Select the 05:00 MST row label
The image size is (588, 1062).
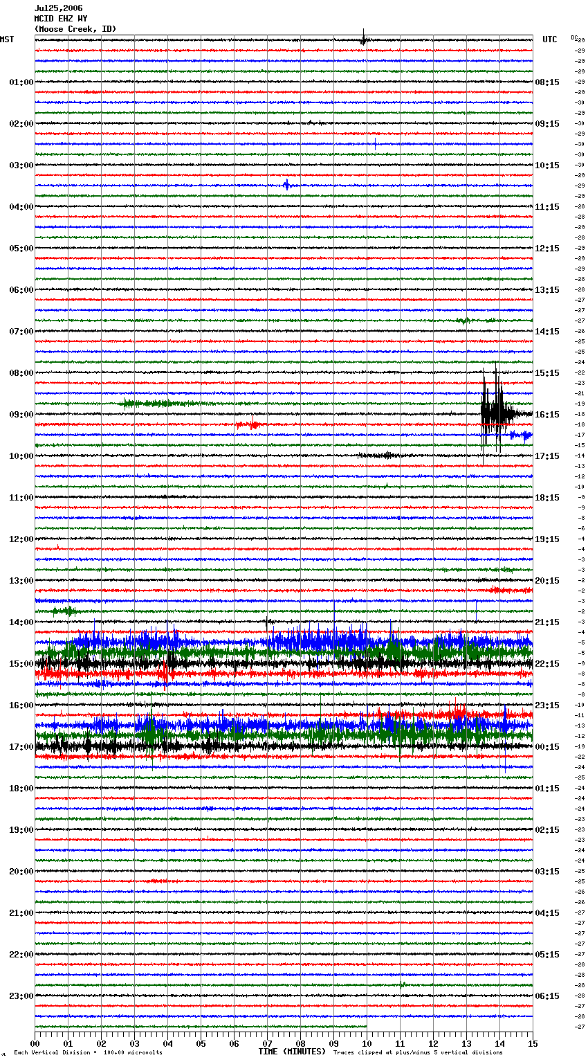pyautogui.click(x=21, y=249)
